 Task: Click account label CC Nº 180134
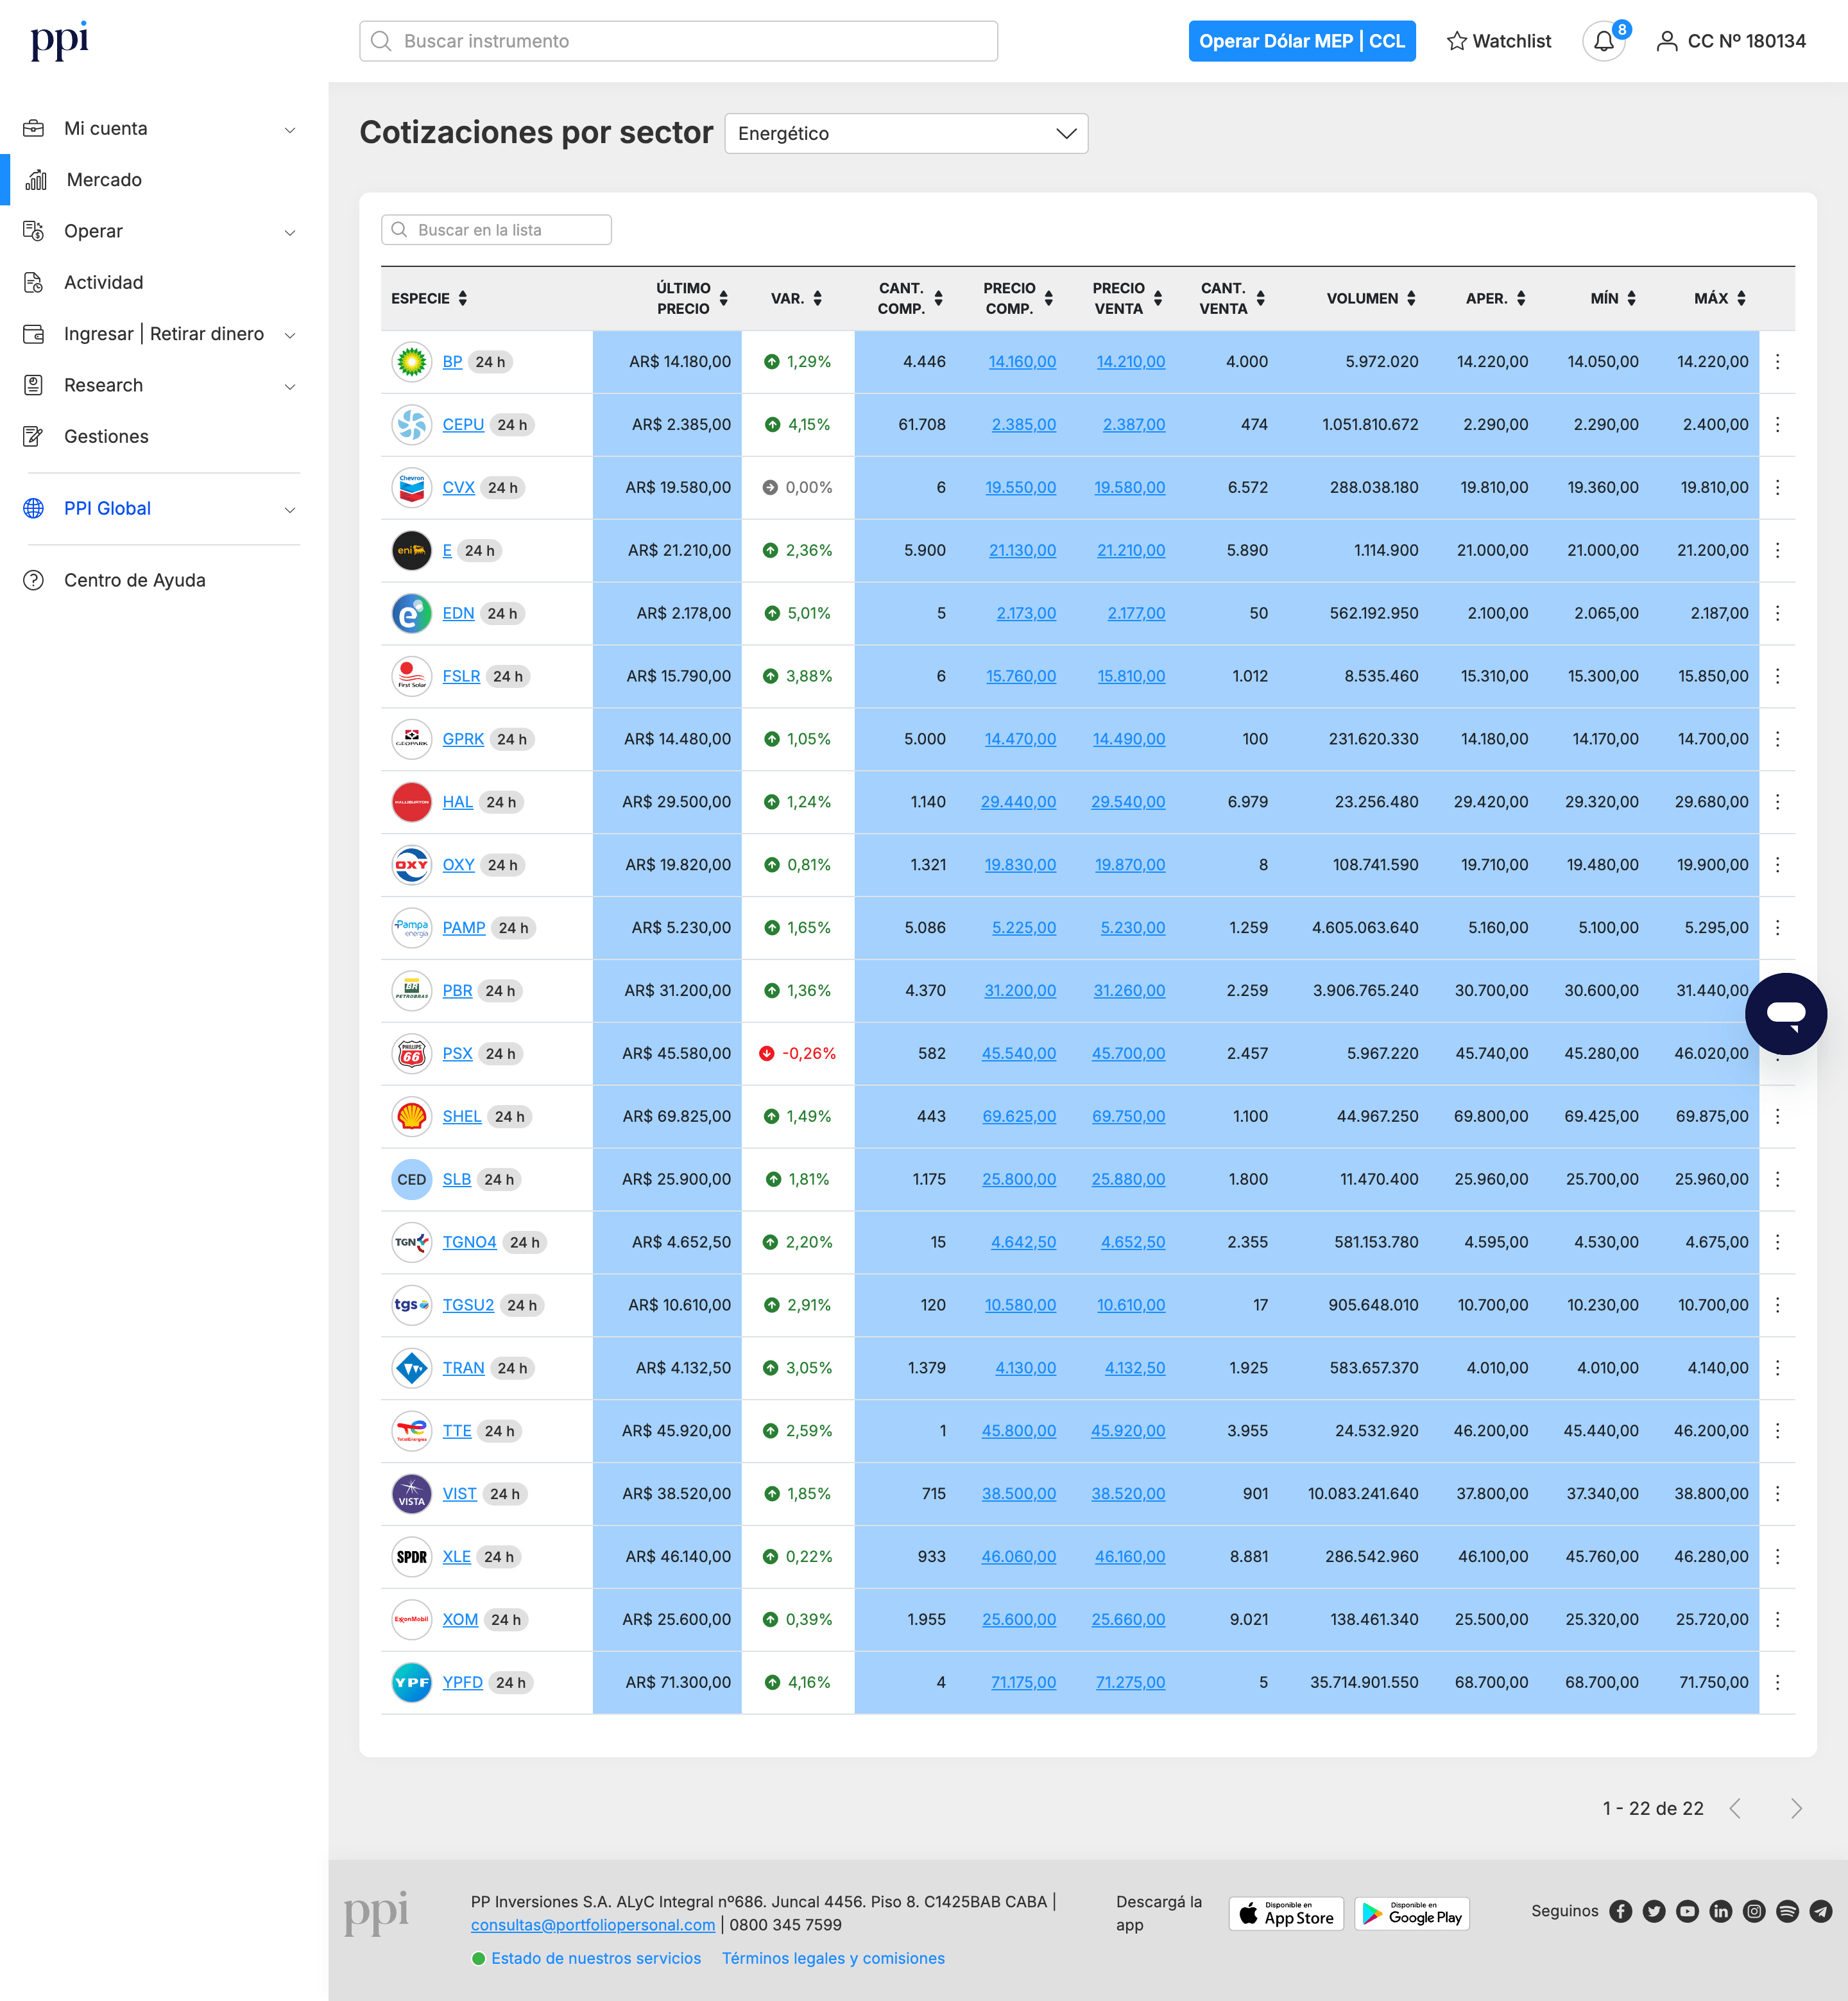[1746, 41]
